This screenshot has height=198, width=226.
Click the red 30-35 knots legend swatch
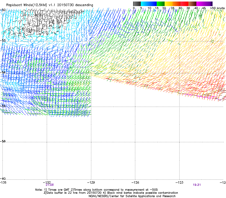click(x=184, y=4)
